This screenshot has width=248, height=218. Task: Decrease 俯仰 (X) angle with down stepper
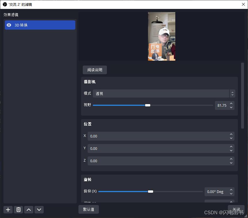tap(231, 194)
